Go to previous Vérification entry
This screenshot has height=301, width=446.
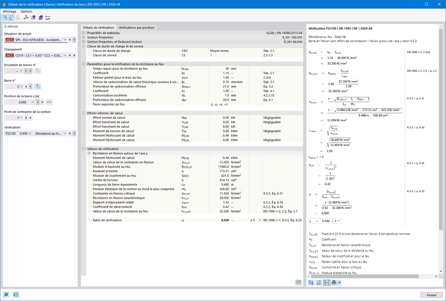click(x=70, y=133)
